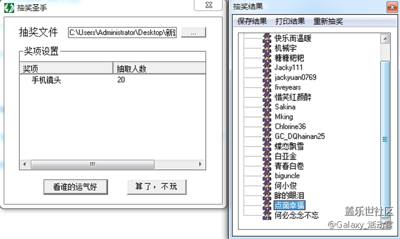Click the 抽取人数 column header

(159, 68)
